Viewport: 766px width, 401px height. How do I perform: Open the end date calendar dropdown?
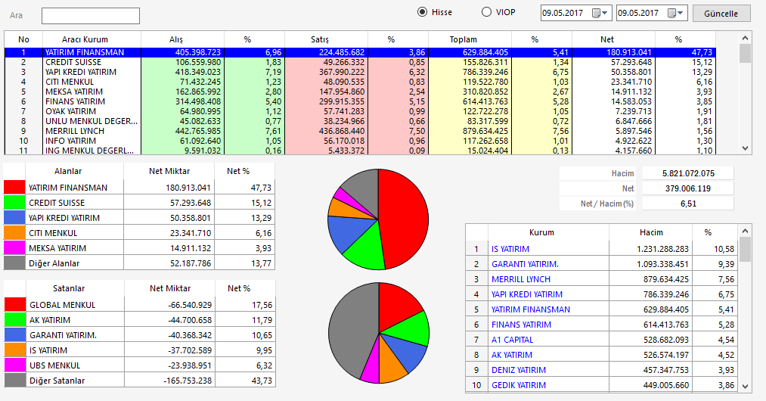[676, 13]
